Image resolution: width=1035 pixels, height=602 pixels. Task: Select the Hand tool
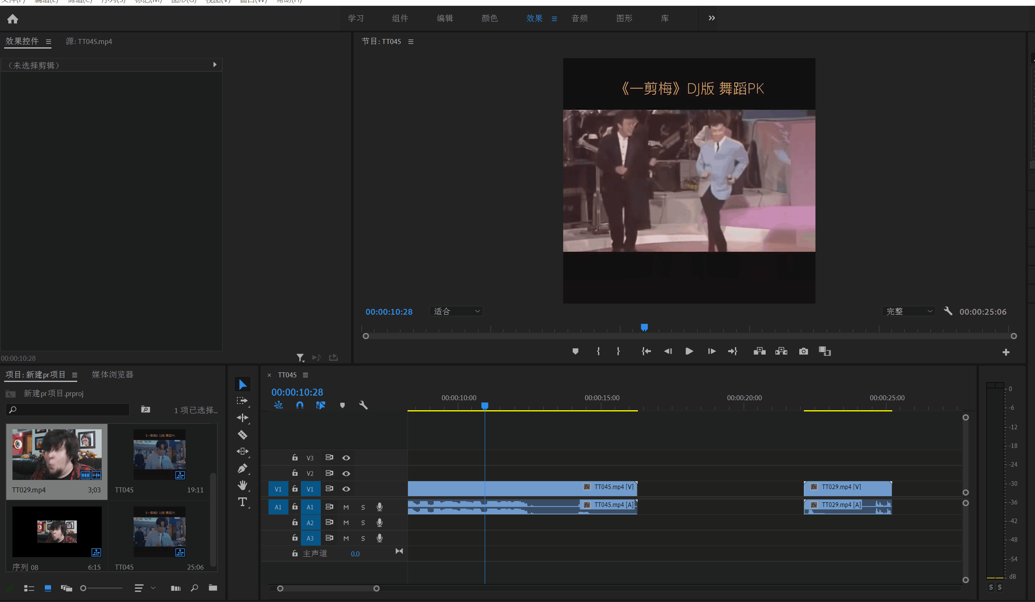pos(242,485)
